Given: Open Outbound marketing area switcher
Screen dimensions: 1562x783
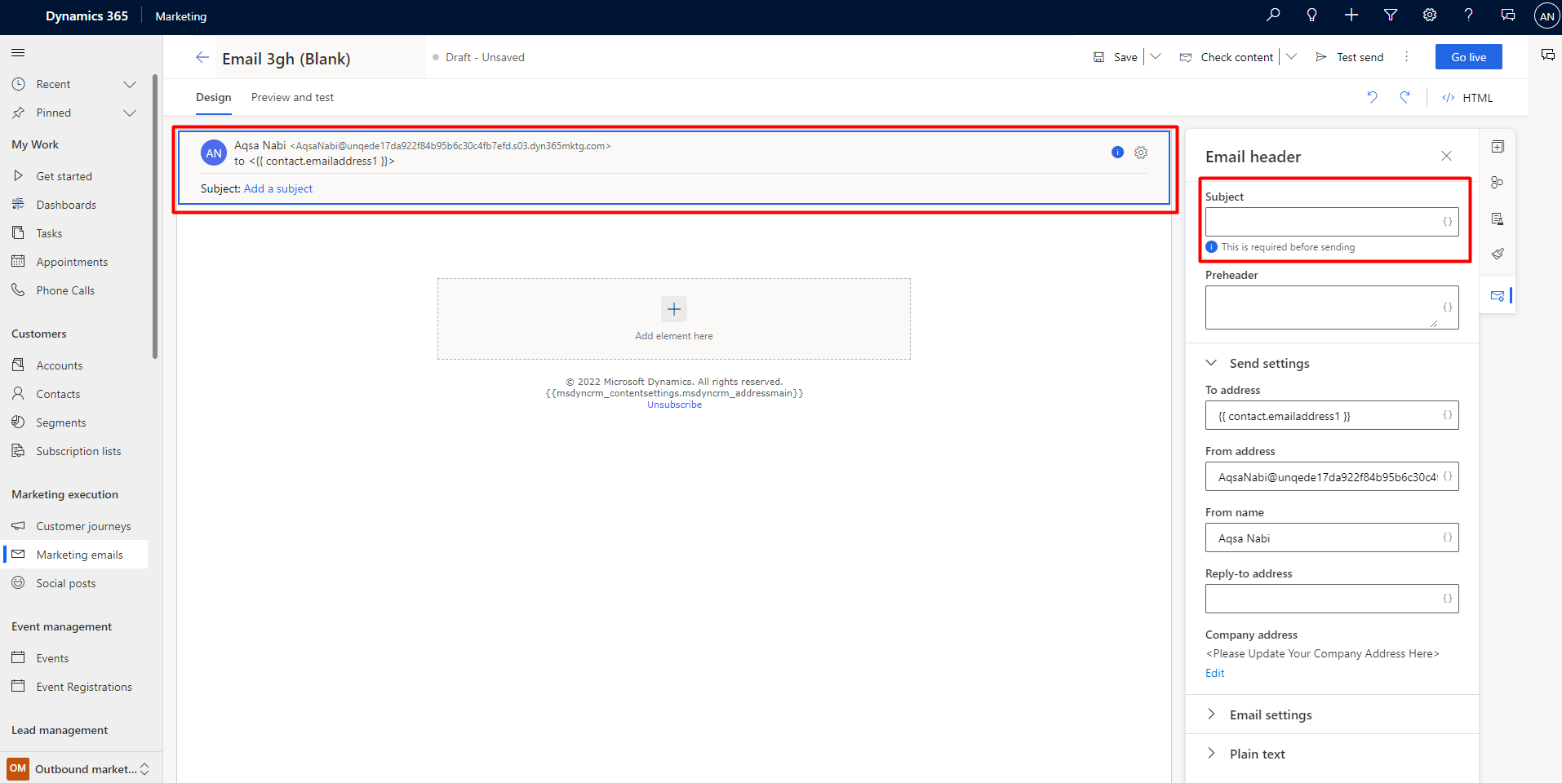Looking at the screenshot, I should click(x=78, y=769).
